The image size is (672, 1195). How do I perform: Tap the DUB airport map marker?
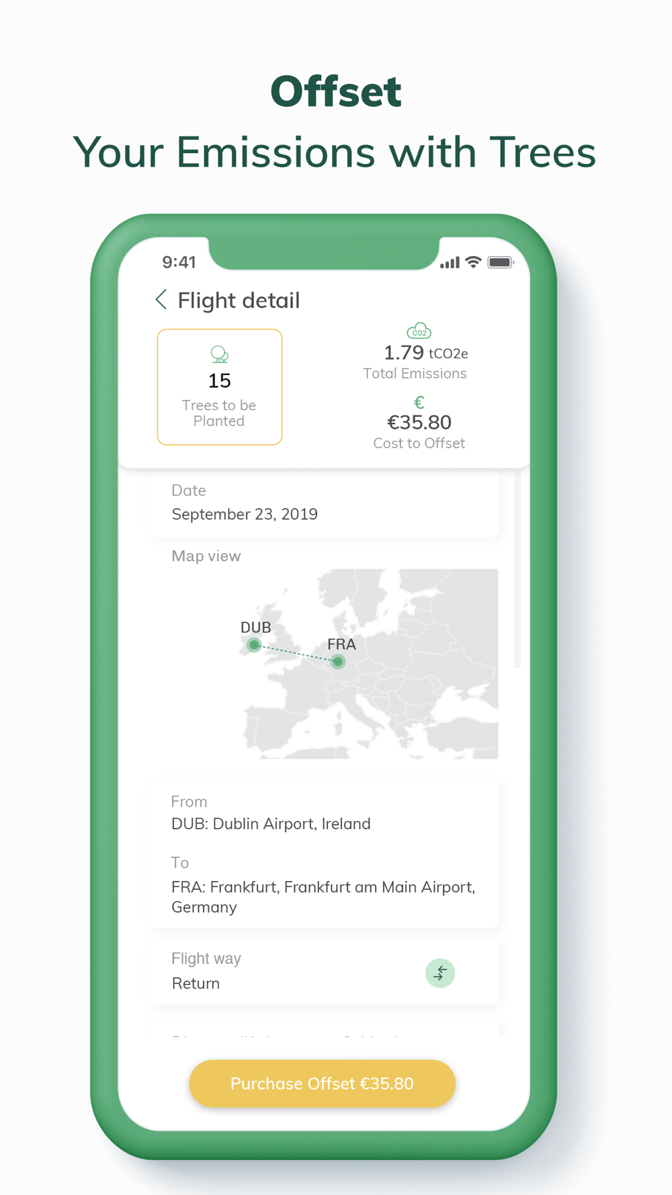[x=254, y=645]
